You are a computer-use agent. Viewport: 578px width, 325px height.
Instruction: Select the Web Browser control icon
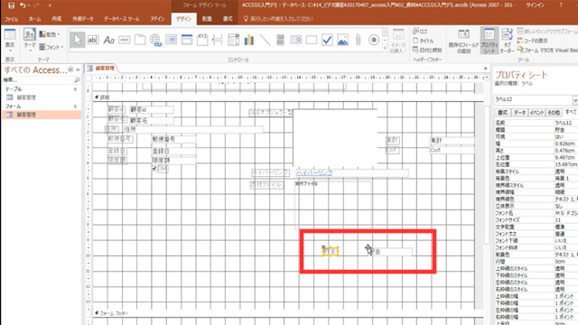(172, 40)
